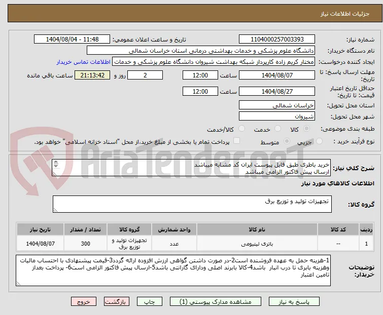Toggle the اسناد خزانه اسلامی payment checkbox
The height and width of the screenshot is (315, 383).
(x=236, y=141)
